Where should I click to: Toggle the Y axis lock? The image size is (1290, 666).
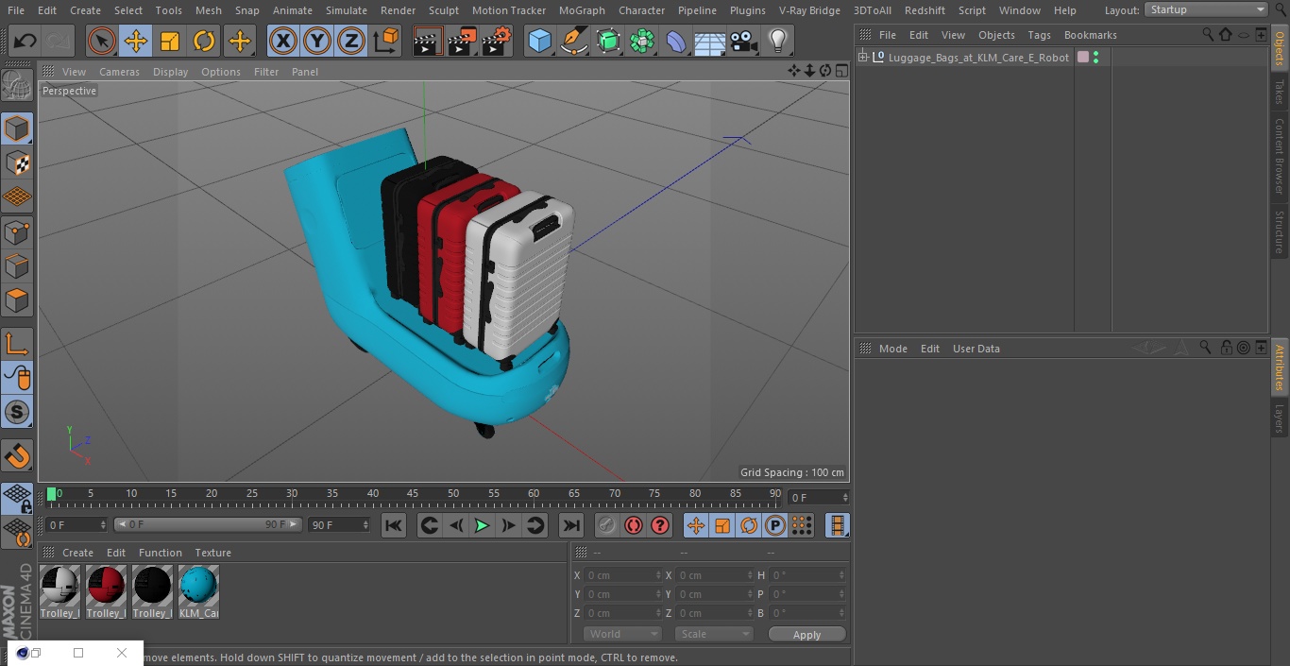pos(317,41)
